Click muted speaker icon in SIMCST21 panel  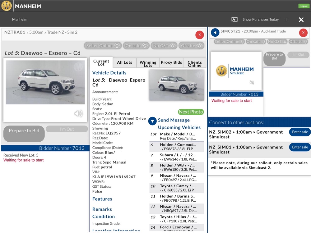(252, 82)
